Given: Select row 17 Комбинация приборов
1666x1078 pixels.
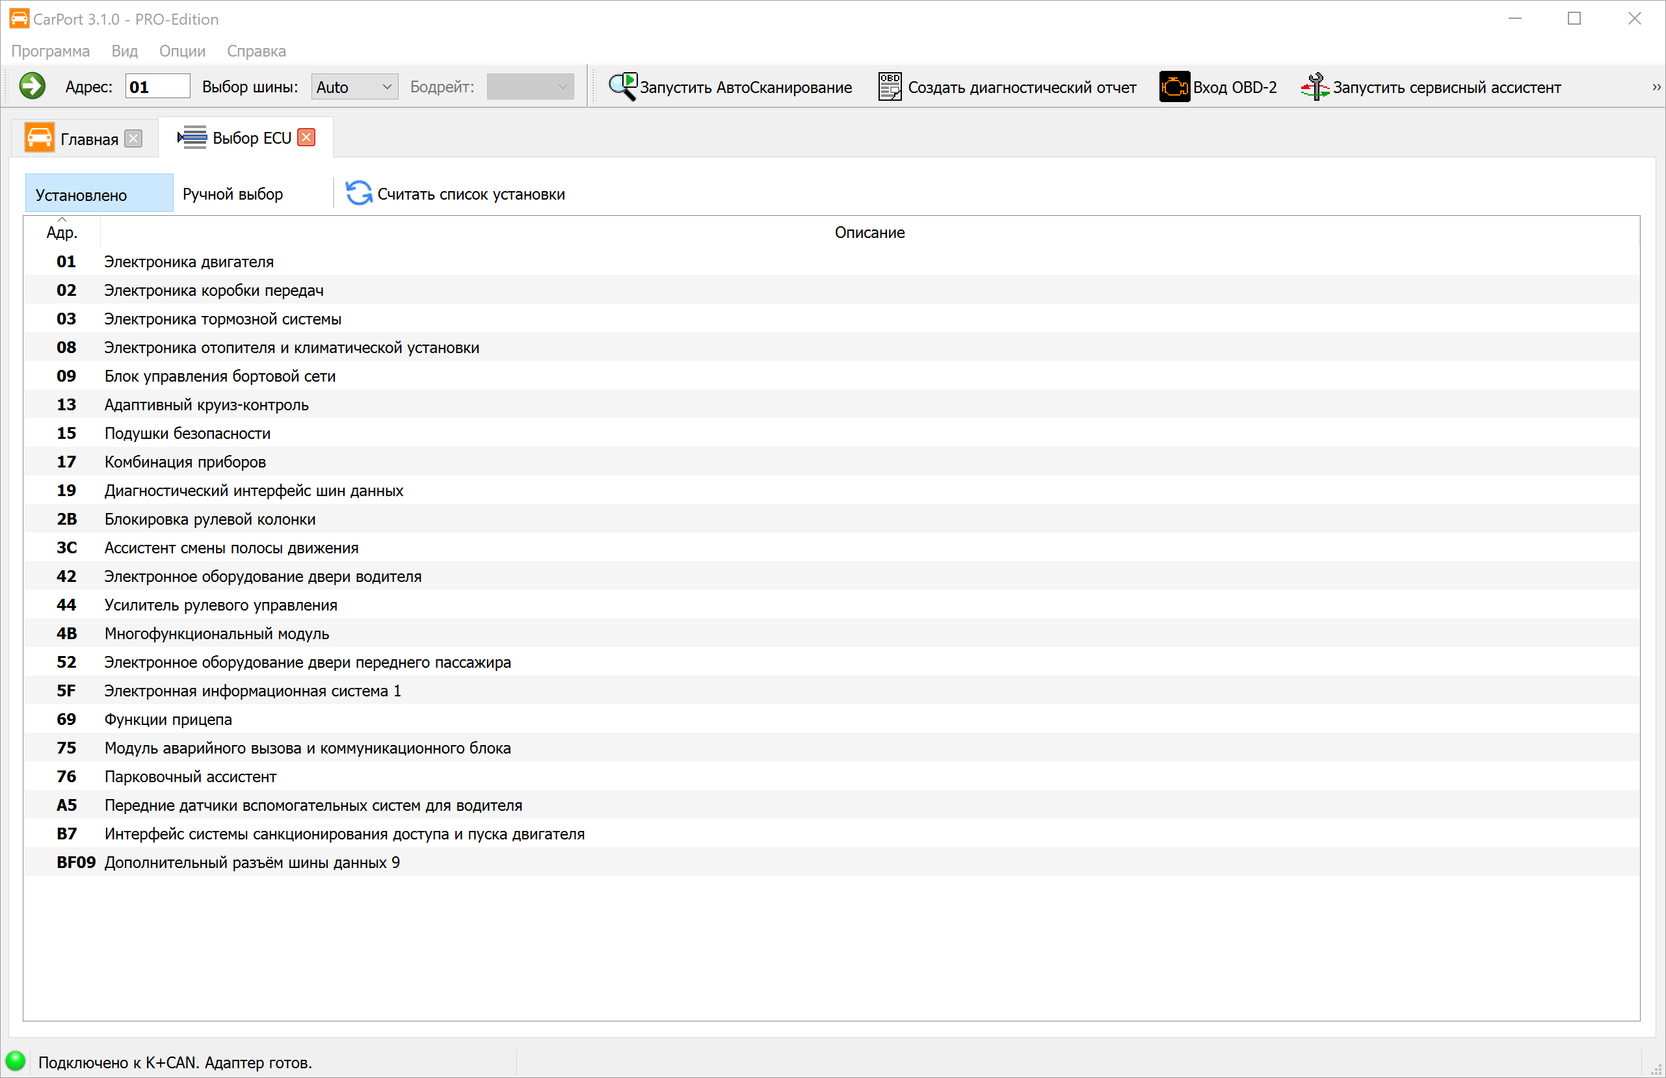Looking at the screenshot, I should [x=185, y=462].
